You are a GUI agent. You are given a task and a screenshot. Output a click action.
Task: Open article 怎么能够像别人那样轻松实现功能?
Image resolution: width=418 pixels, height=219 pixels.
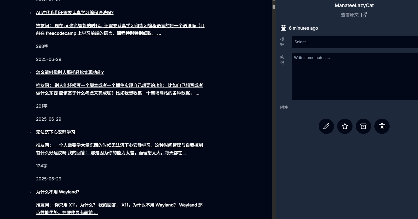point(70,72)
